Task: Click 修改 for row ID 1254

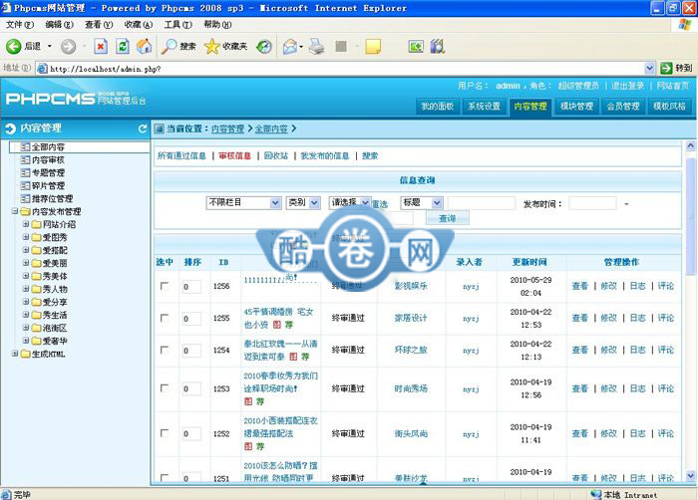Action: point(608,350)
